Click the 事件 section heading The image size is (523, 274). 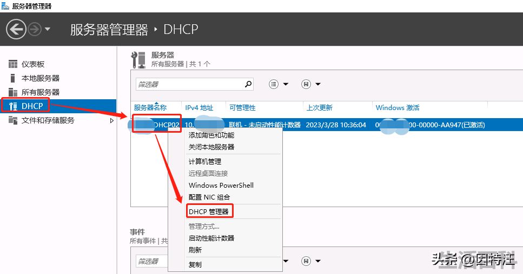(137, 232)
